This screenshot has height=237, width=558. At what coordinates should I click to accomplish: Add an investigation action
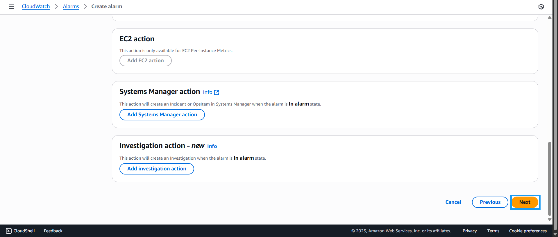(157, 169)
